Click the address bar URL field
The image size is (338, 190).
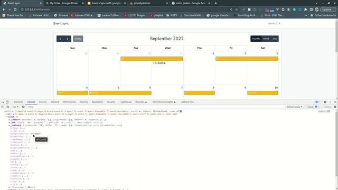[125, 9]
